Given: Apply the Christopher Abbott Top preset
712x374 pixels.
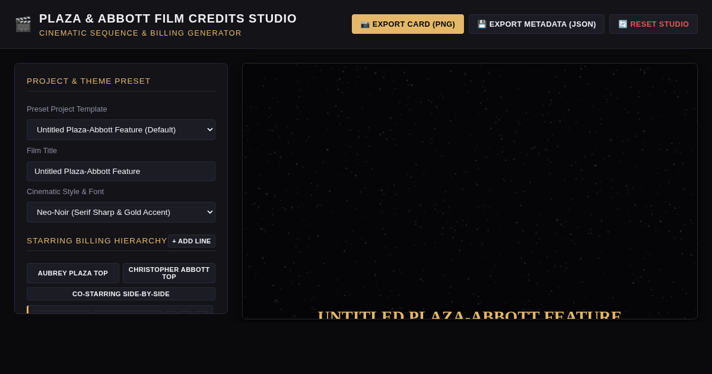Looking at the screenshot, I should (169, 273).
